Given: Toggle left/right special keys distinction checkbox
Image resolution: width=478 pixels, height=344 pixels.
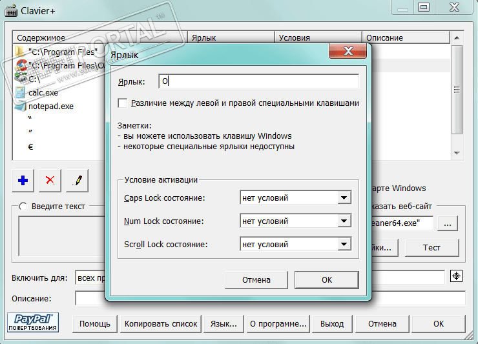Looking at the screenshot, I should (123, 103).
